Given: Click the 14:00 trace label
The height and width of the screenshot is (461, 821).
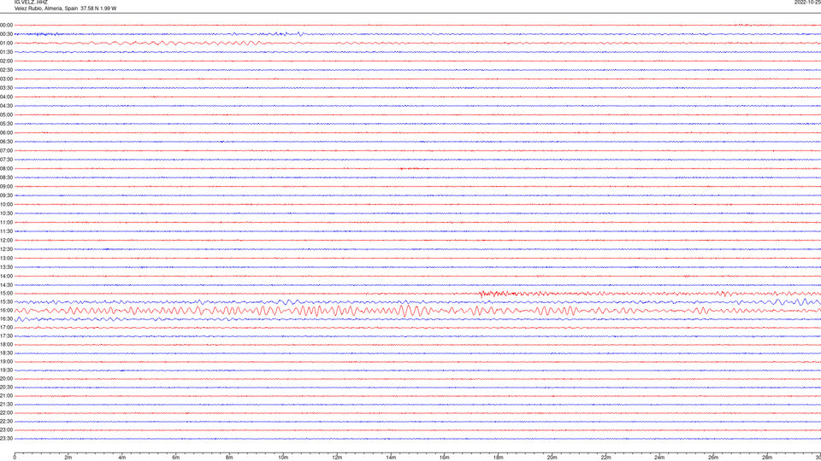Looking at the screenshot, I should click(x=6, y=276).
